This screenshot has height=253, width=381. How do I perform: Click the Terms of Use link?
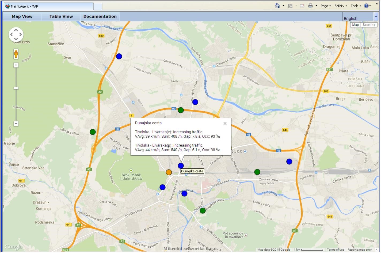[336, 250]
